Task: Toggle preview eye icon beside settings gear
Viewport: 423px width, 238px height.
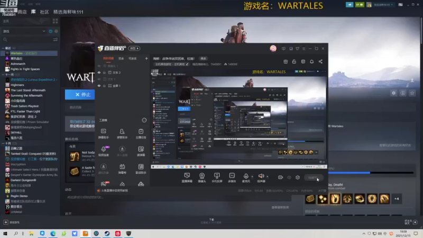Action: point(289,177)
